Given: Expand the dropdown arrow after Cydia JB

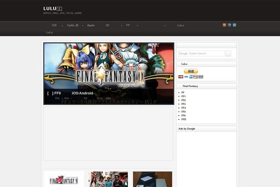Looking at the screenshot, I should [x=83, y=26].
